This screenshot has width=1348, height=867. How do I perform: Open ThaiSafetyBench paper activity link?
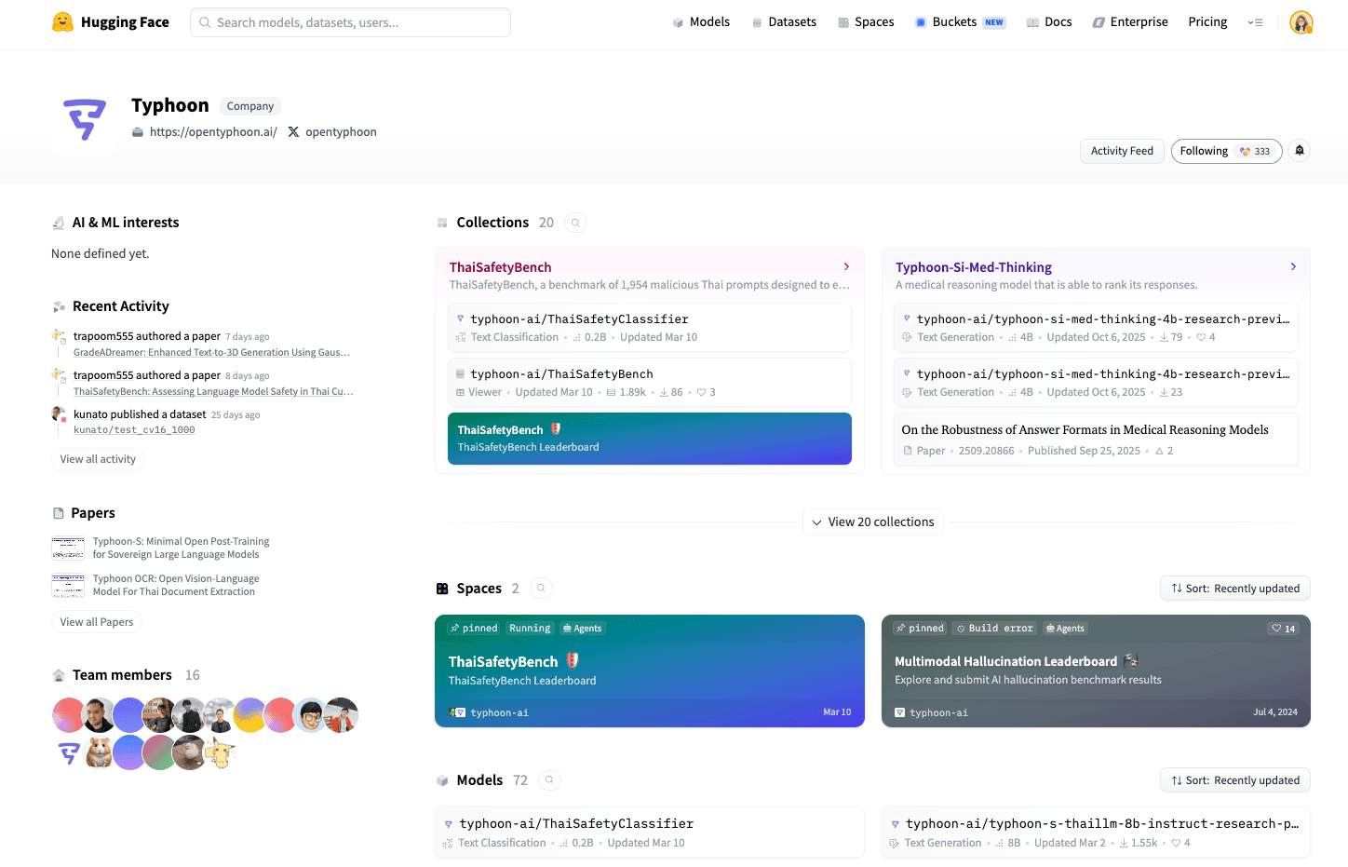tap(213, 391)
